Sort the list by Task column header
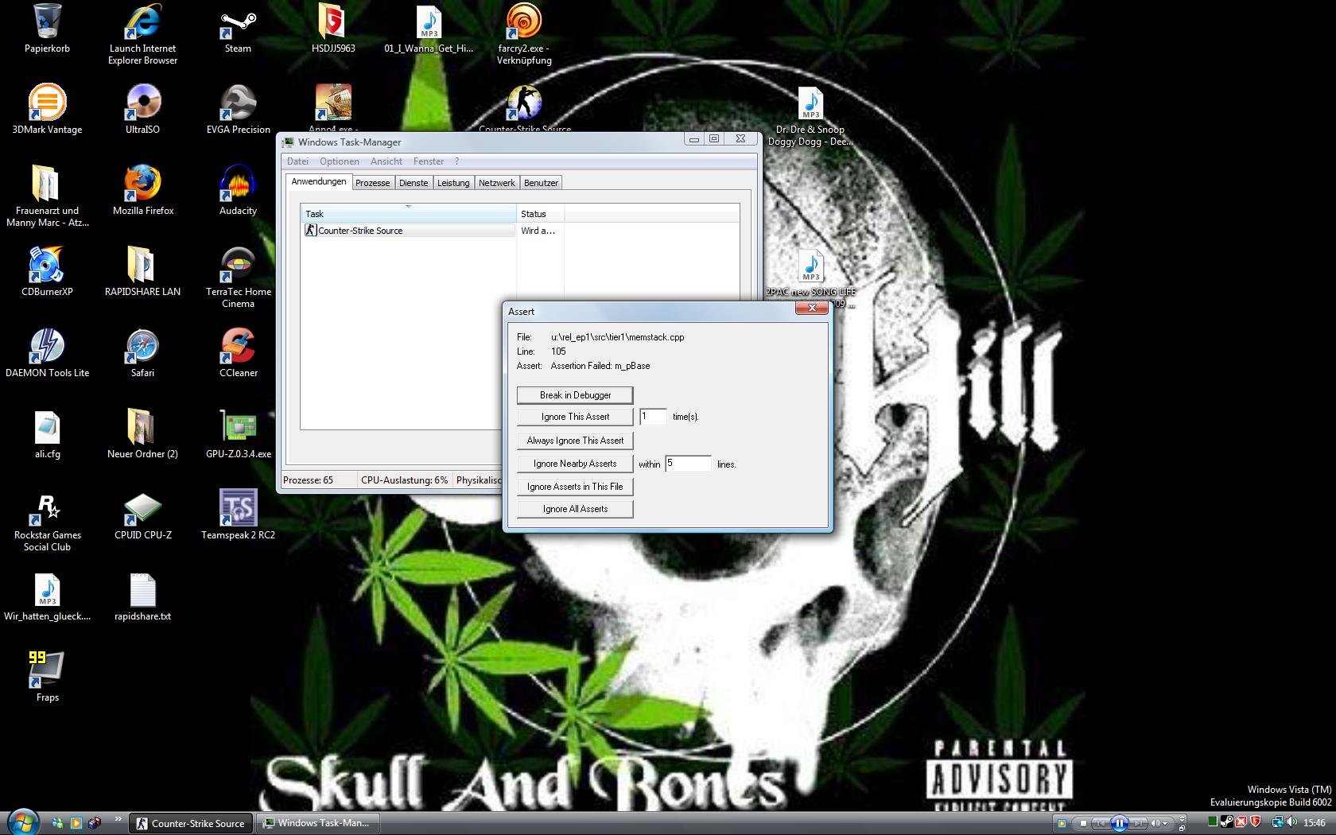Image resolution: width=1336 pixels, height=835 pixels. [x=409, y=213]
